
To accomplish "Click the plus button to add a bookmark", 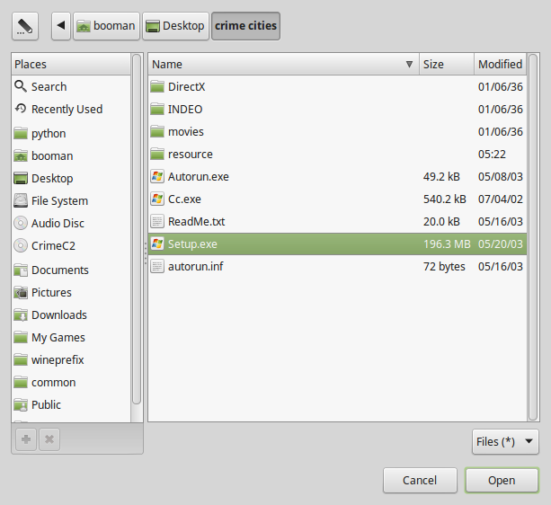I will [x=26, y=439].
